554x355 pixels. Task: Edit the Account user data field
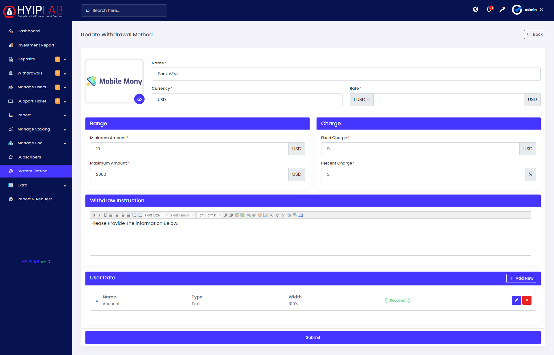coord(516,300)
